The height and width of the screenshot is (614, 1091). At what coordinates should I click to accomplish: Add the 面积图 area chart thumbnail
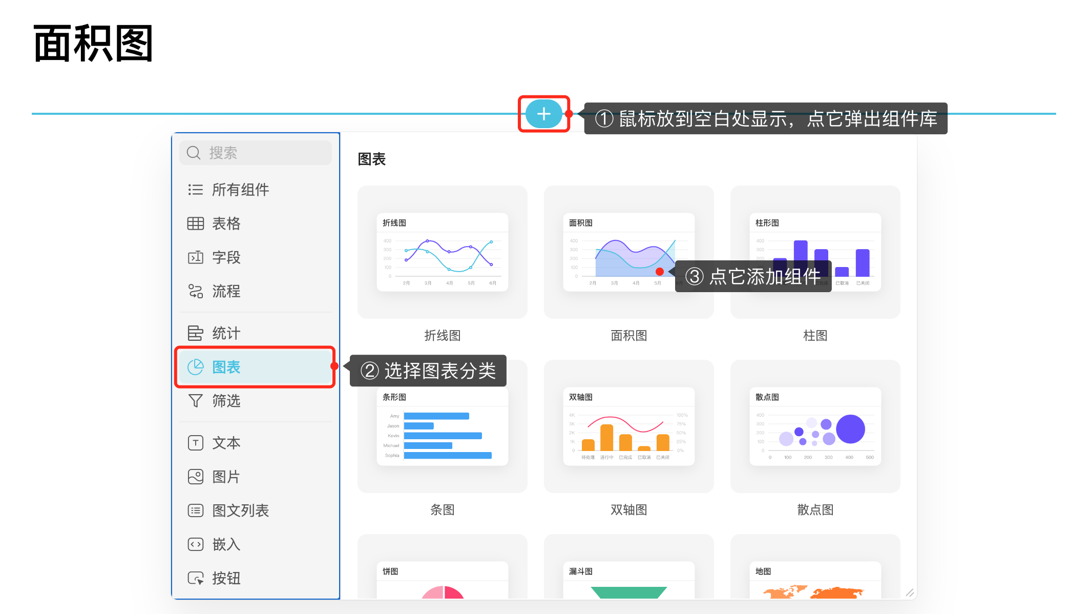(x=629, y=252)
